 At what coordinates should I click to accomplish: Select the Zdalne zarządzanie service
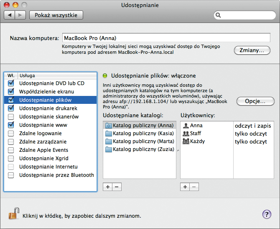point(50,142)
